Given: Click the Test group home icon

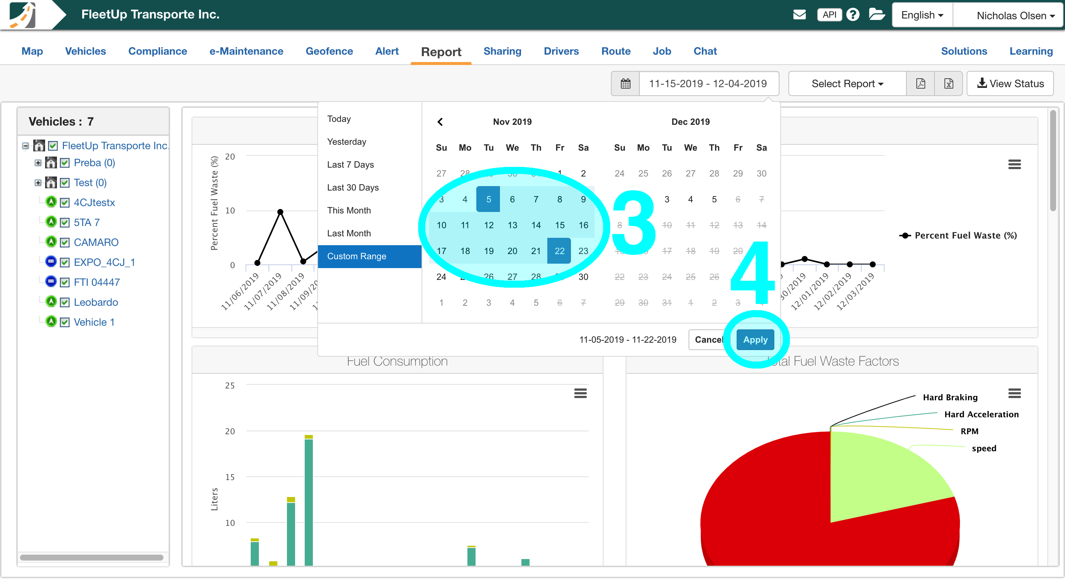Looking at the screenshot, I should 51,182.
